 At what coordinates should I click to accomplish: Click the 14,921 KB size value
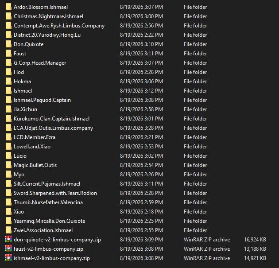point(255,258)
